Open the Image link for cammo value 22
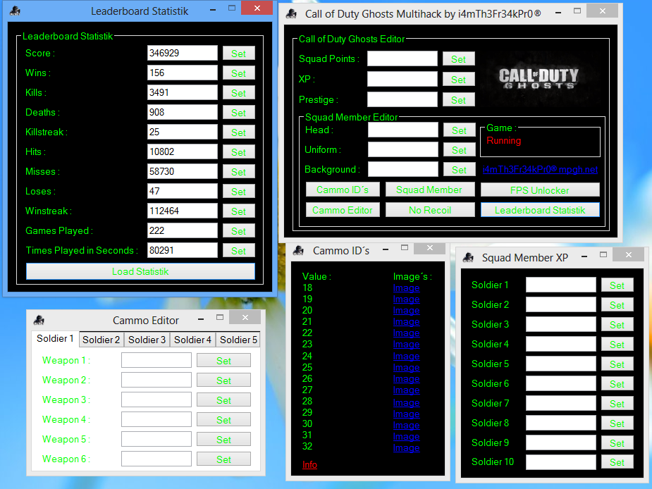The image size is (652, 489). tap(406, 333)
